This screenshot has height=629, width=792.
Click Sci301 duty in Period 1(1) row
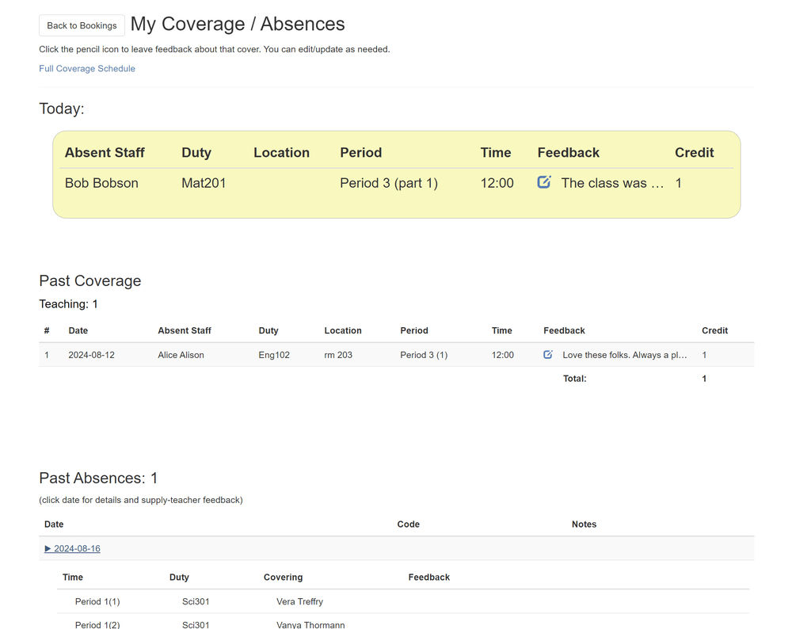pyautogui.click(x=196, y=601)
